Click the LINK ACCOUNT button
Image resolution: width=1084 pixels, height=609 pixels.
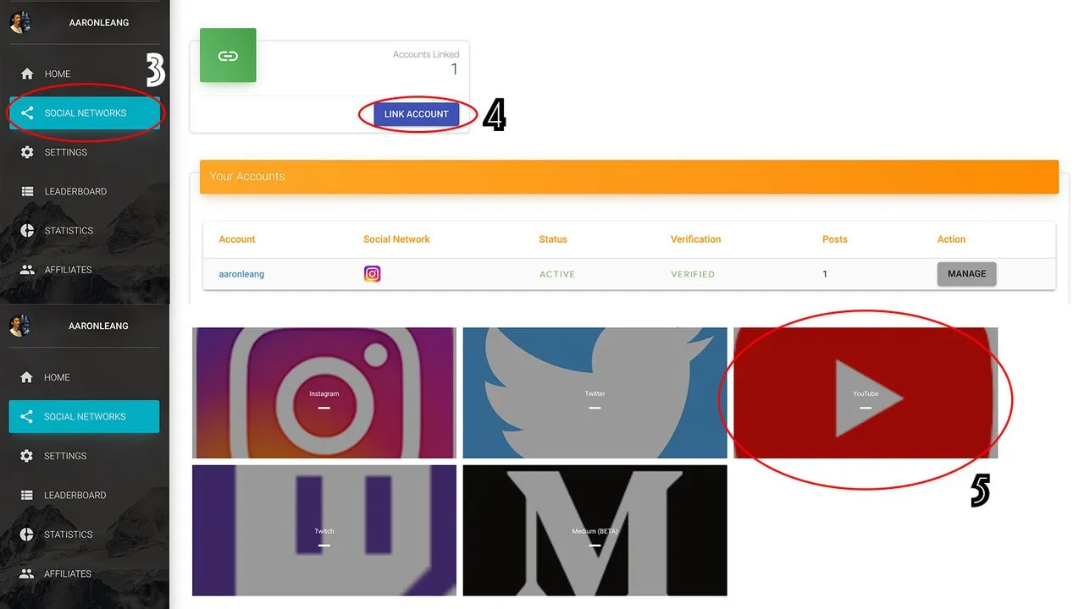tap(417, 114)
